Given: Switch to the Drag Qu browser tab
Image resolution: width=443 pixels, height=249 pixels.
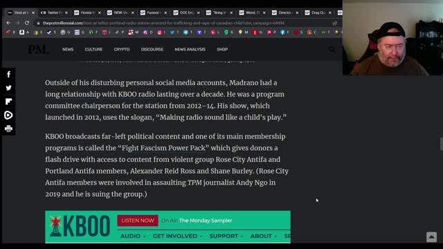Looking at the screenshot, I should click(318, 12).
